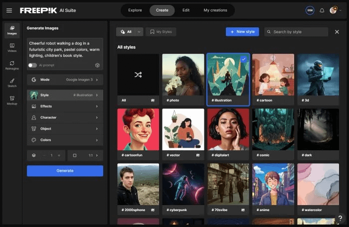Click the search magnifier icon
Viewport: 349px width, 227px height.
[269, 32]
